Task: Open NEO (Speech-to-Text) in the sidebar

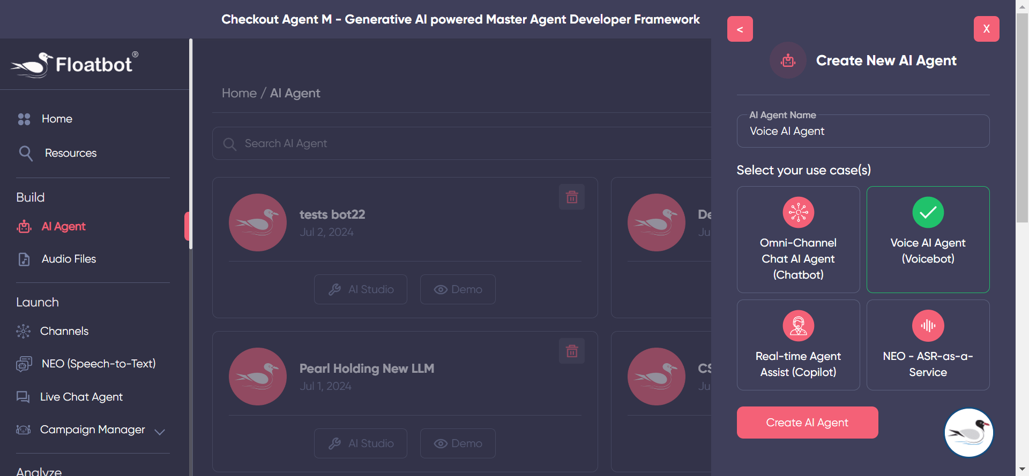Action: (x=99, y=364)
